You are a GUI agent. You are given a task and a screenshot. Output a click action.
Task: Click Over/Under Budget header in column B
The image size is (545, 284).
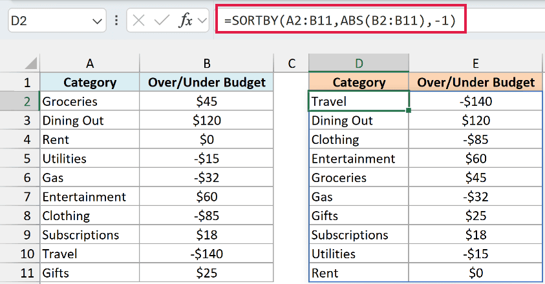pos(206,82)
